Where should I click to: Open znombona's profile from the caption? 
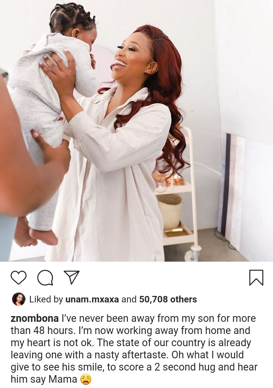pos(35,318)
